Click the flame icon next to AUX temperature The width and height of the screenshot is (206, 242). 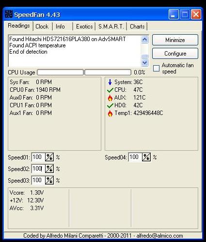110,98
